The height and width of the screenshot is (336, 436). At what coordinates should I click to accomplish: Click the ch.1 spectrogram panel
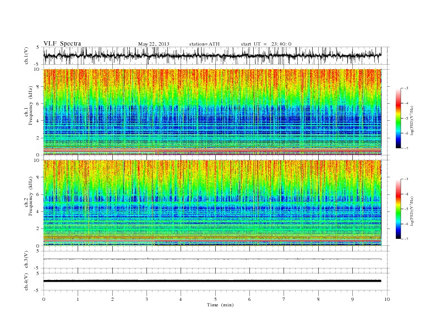(212, 112)
